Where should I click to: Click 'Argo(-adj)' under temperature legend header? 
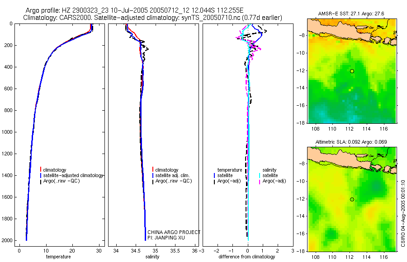pyautogui.click(x=229, y=181)
